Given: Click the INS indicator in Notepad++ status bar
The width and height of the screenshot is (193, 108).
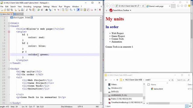Looking at the screenshot, I should (x=97, y=107).
